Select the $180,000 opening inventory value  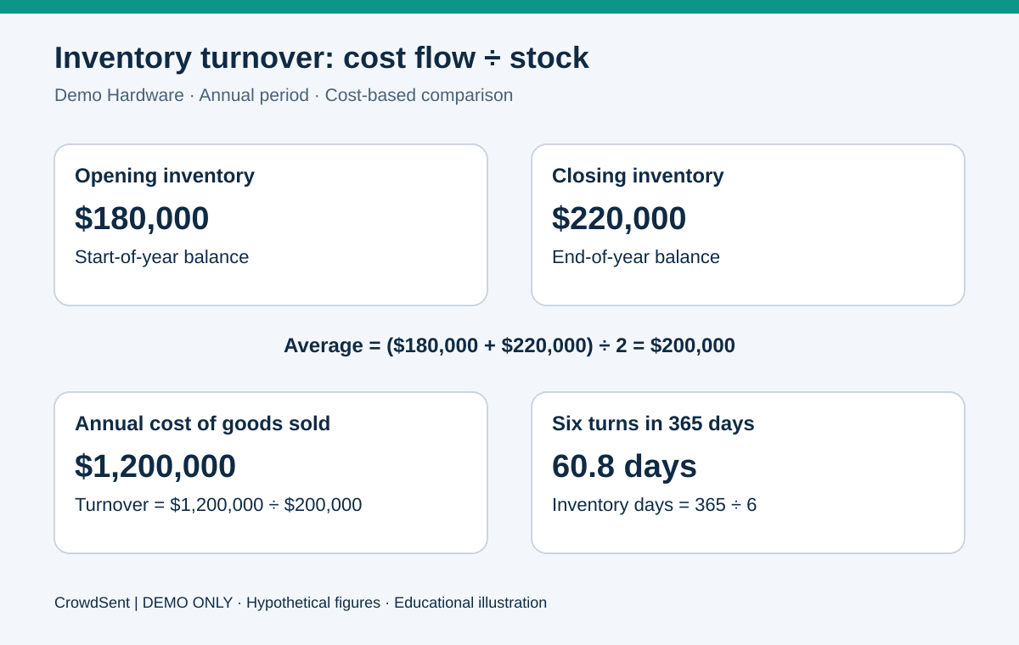142,218
